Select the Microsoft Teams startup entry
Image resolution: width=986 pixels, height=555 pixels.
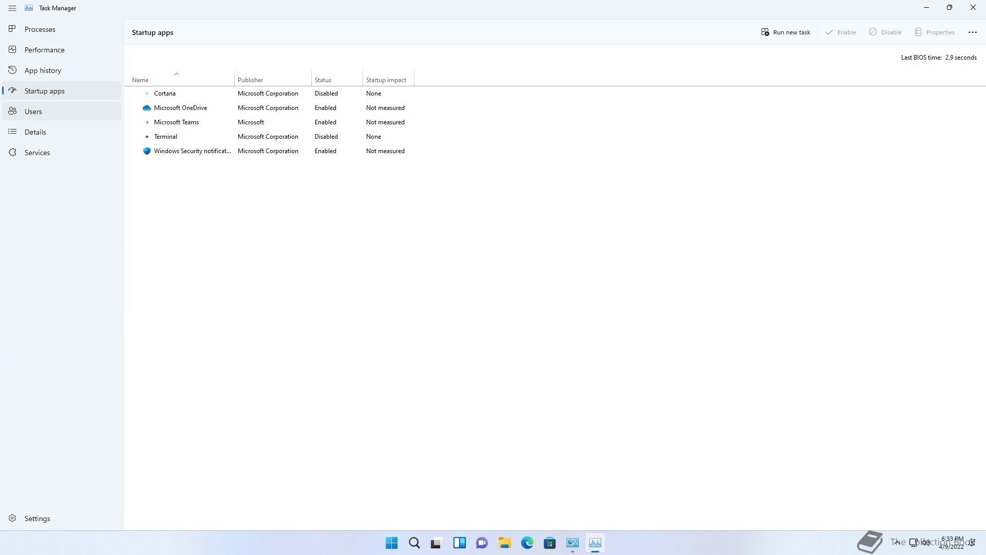pyautogui.click(x=270, y=122)
